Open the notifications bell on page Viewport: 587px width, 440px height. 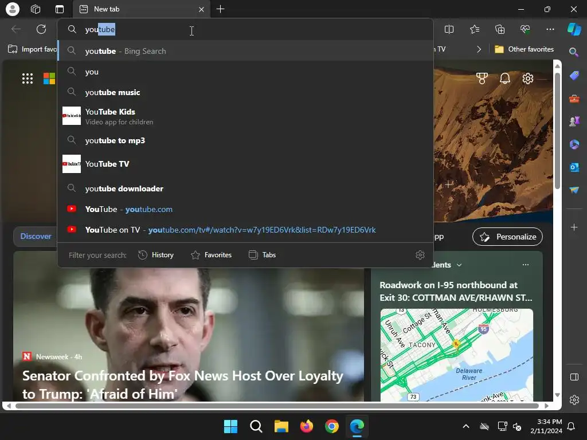[x=505, y=78]
